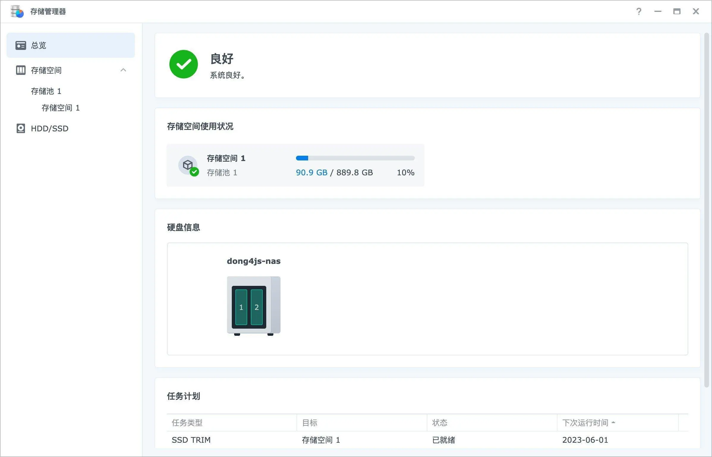This screenshot has height=457, width=712.
Task: Click the 10% volume usage progress bar
Action: (x=355, y=158)
